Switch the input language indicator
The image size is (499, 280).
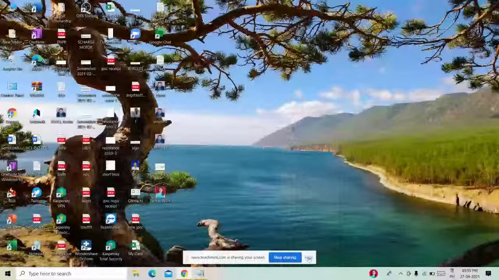452,273
